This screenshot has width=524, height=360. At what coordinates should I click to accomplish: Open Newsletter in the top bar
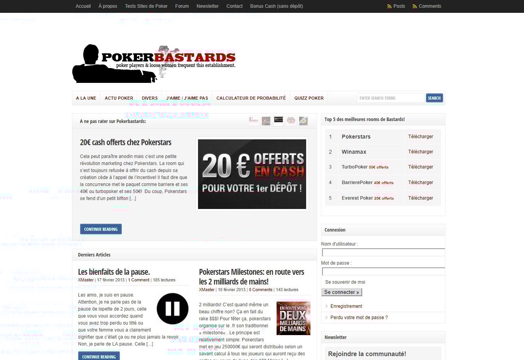pyautogui.click(x=208, y=6)
